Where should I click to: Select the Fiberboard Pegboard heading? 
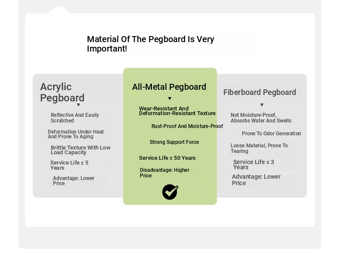pos(260,92)
